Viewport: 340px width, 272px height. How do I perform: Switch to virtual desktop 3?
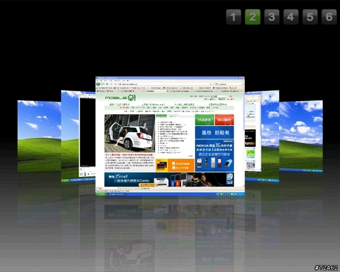(x=271, y=16)
